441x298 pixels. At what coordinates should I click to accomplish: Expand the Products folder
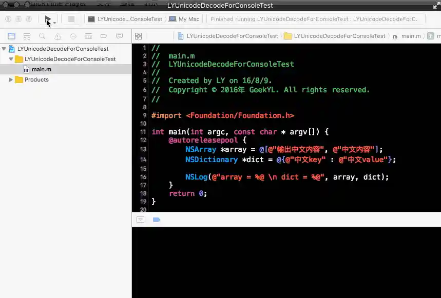(x=11, y=80)
